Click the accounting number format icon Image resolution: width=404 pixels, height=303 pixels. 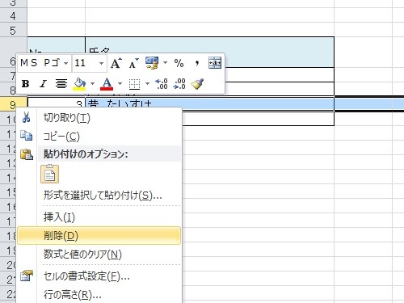point(152,63)
